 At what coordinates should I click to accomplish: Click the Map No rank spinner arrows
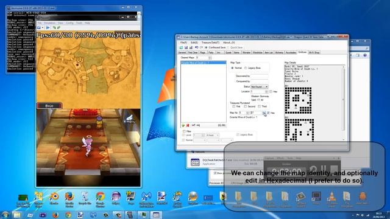247,113
